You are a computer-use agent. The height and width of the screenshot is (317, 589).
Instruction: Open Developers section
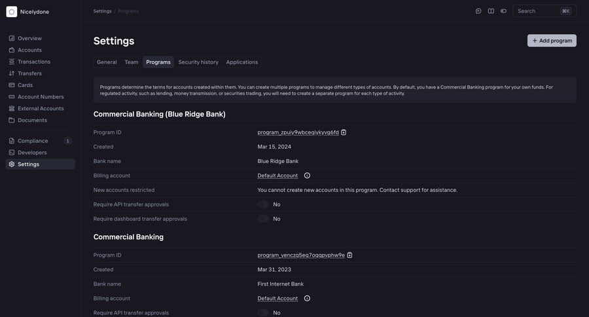pyautogui.click(x=40, y=153)
